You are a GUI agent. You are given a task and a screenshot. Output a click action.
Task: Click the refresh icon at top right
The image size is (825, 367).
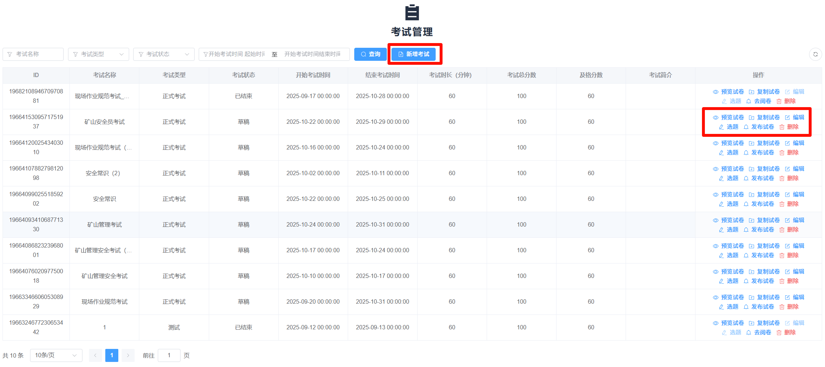point(815,54)
